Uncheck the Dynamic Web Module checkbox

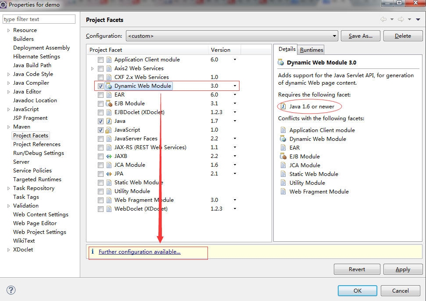tap(101, 86)
